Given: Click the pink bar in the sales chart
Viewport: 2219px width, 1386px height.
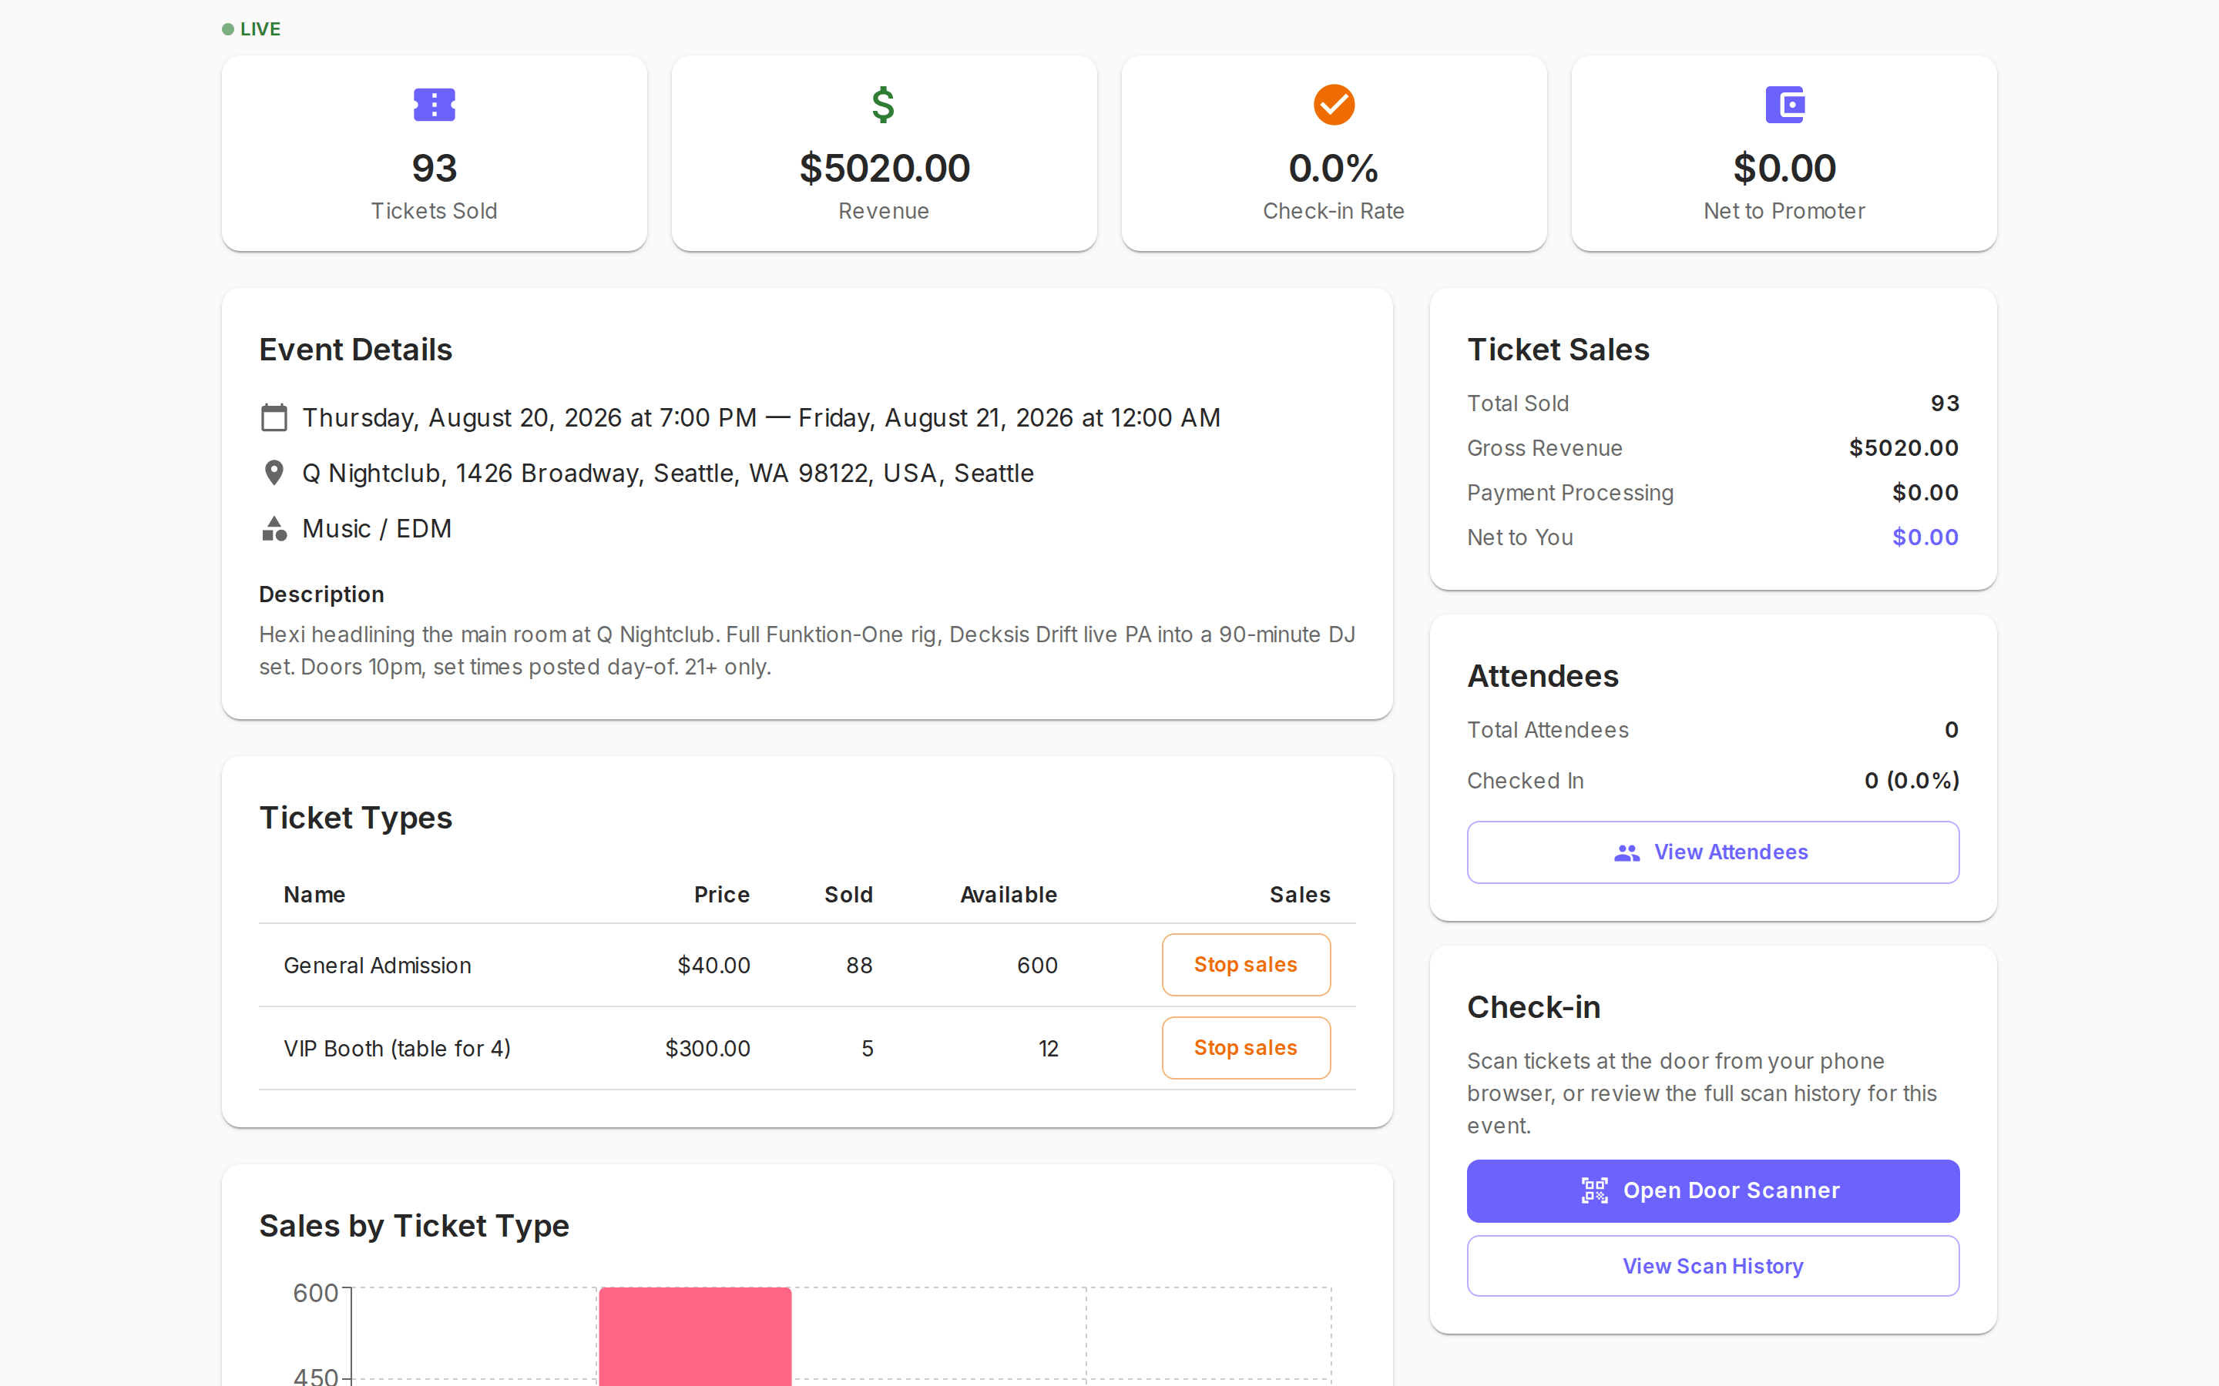Looking at the screenshot, I should (x=695, y=1337).
